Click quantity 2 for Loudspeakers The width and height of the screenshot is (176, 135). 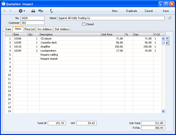[37, 51]
